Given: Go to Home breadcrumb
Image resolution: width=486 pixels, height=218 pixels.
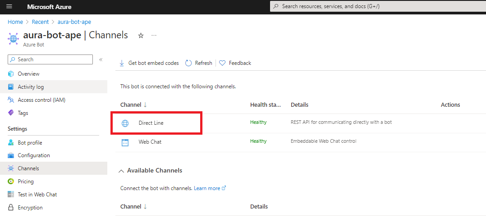Looking at the screenshot, I should [15, 22].
